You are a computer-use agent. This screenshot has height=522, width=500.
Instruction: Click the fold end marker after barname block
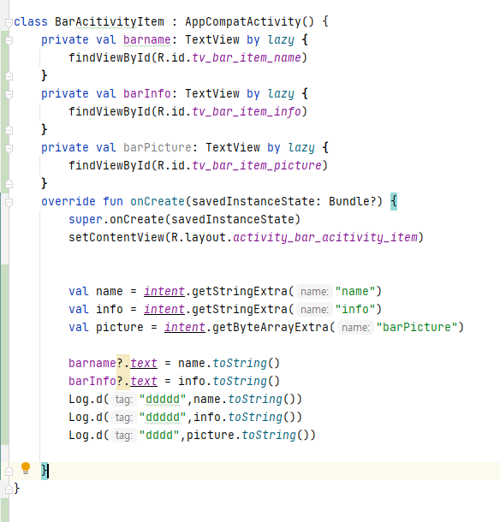[9, 76]
